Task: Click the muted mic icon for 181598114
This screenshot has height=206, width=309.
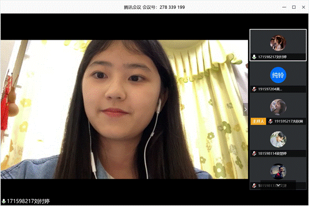Action: pyautogui.click(x=254, y=154)
